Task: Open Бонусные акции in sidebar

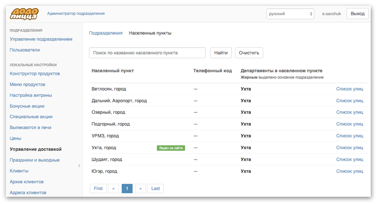Action: 27,106
